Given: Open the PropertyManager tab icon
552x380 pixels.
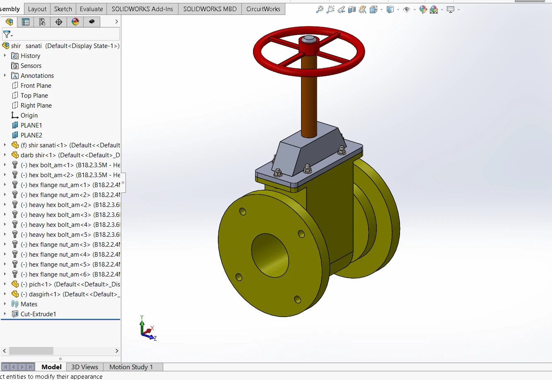Looking at the screenshot, I should [x=26, y=22].
